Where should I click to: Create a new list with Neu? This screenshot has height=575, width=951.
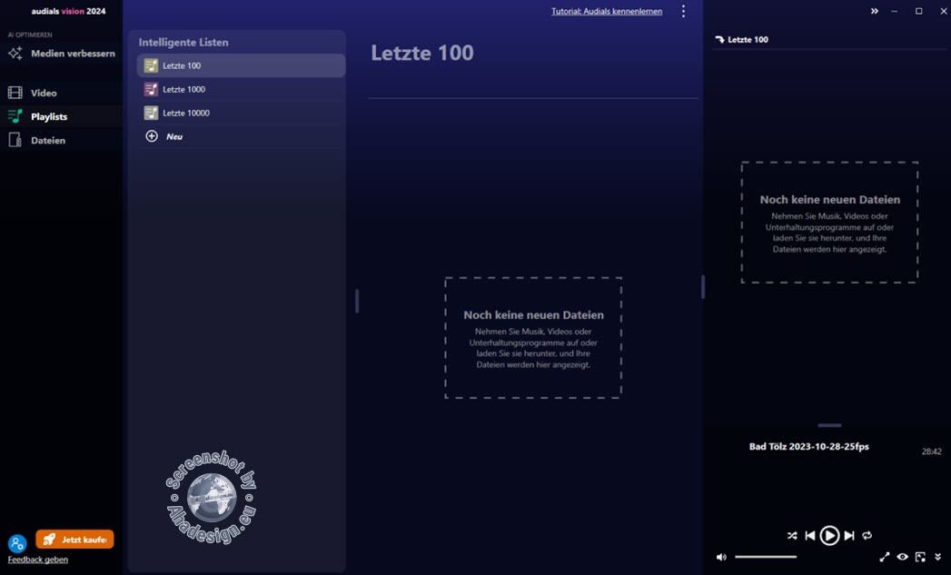pos(241,136)
